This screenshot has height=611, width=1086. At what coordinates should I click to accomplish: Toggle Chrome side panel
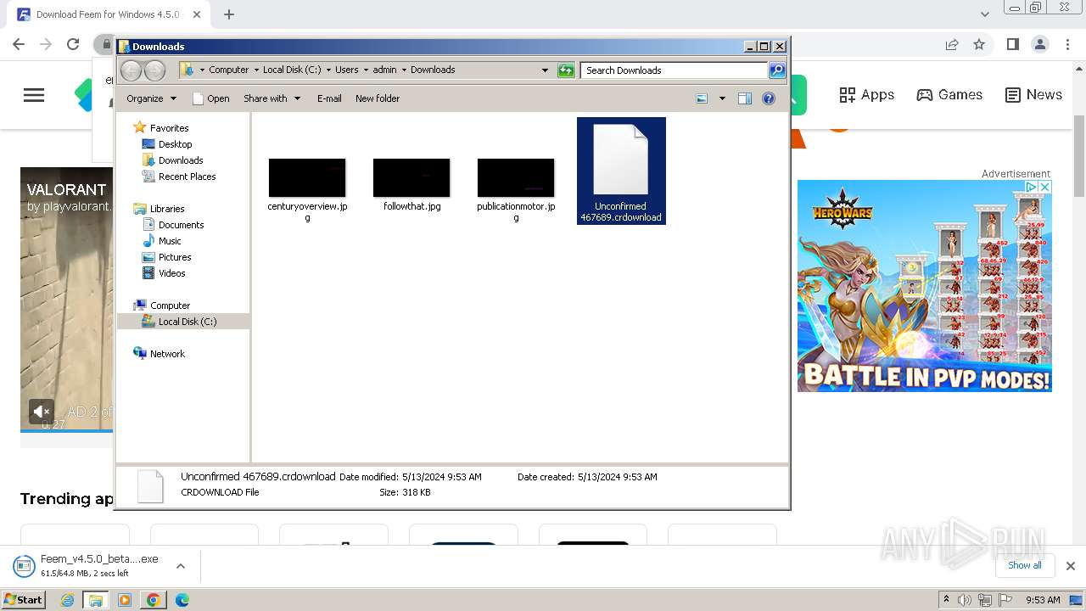tap(1013, 44)
